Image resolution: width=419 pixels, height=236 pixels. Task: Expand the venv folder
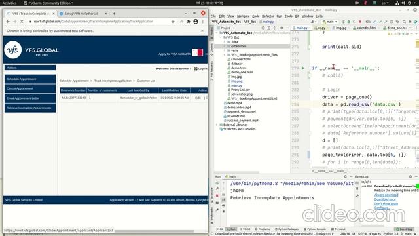[x=225, y=50]
